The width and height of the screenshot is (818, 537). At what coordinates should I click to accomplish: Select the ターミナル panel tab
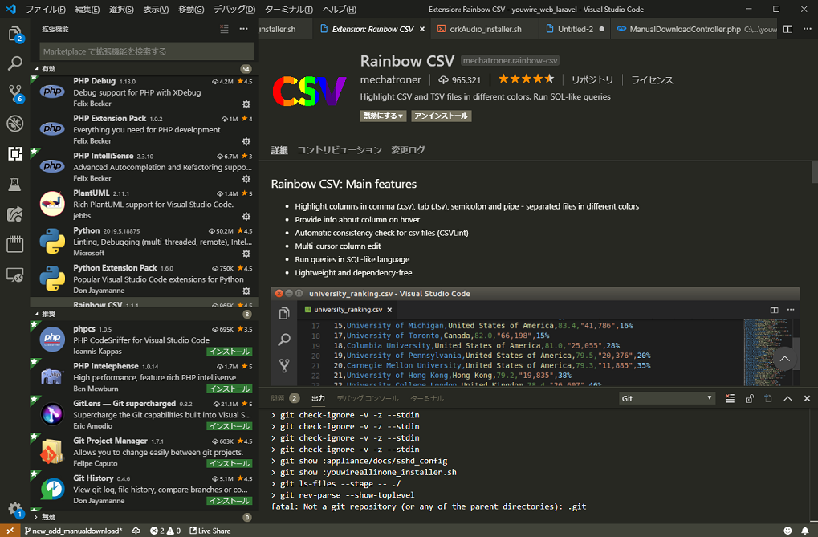click(427, 399)
